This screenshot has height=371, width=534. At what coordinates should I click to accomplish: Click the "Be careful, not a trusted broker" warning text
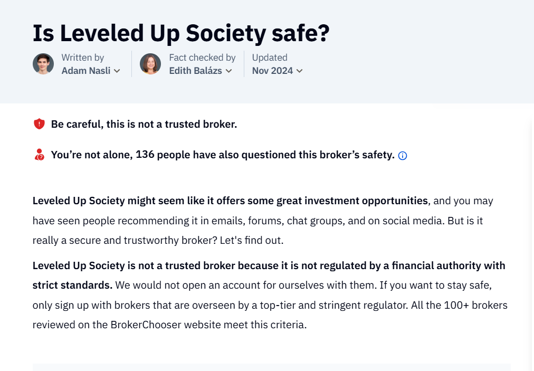coord(144,124)
